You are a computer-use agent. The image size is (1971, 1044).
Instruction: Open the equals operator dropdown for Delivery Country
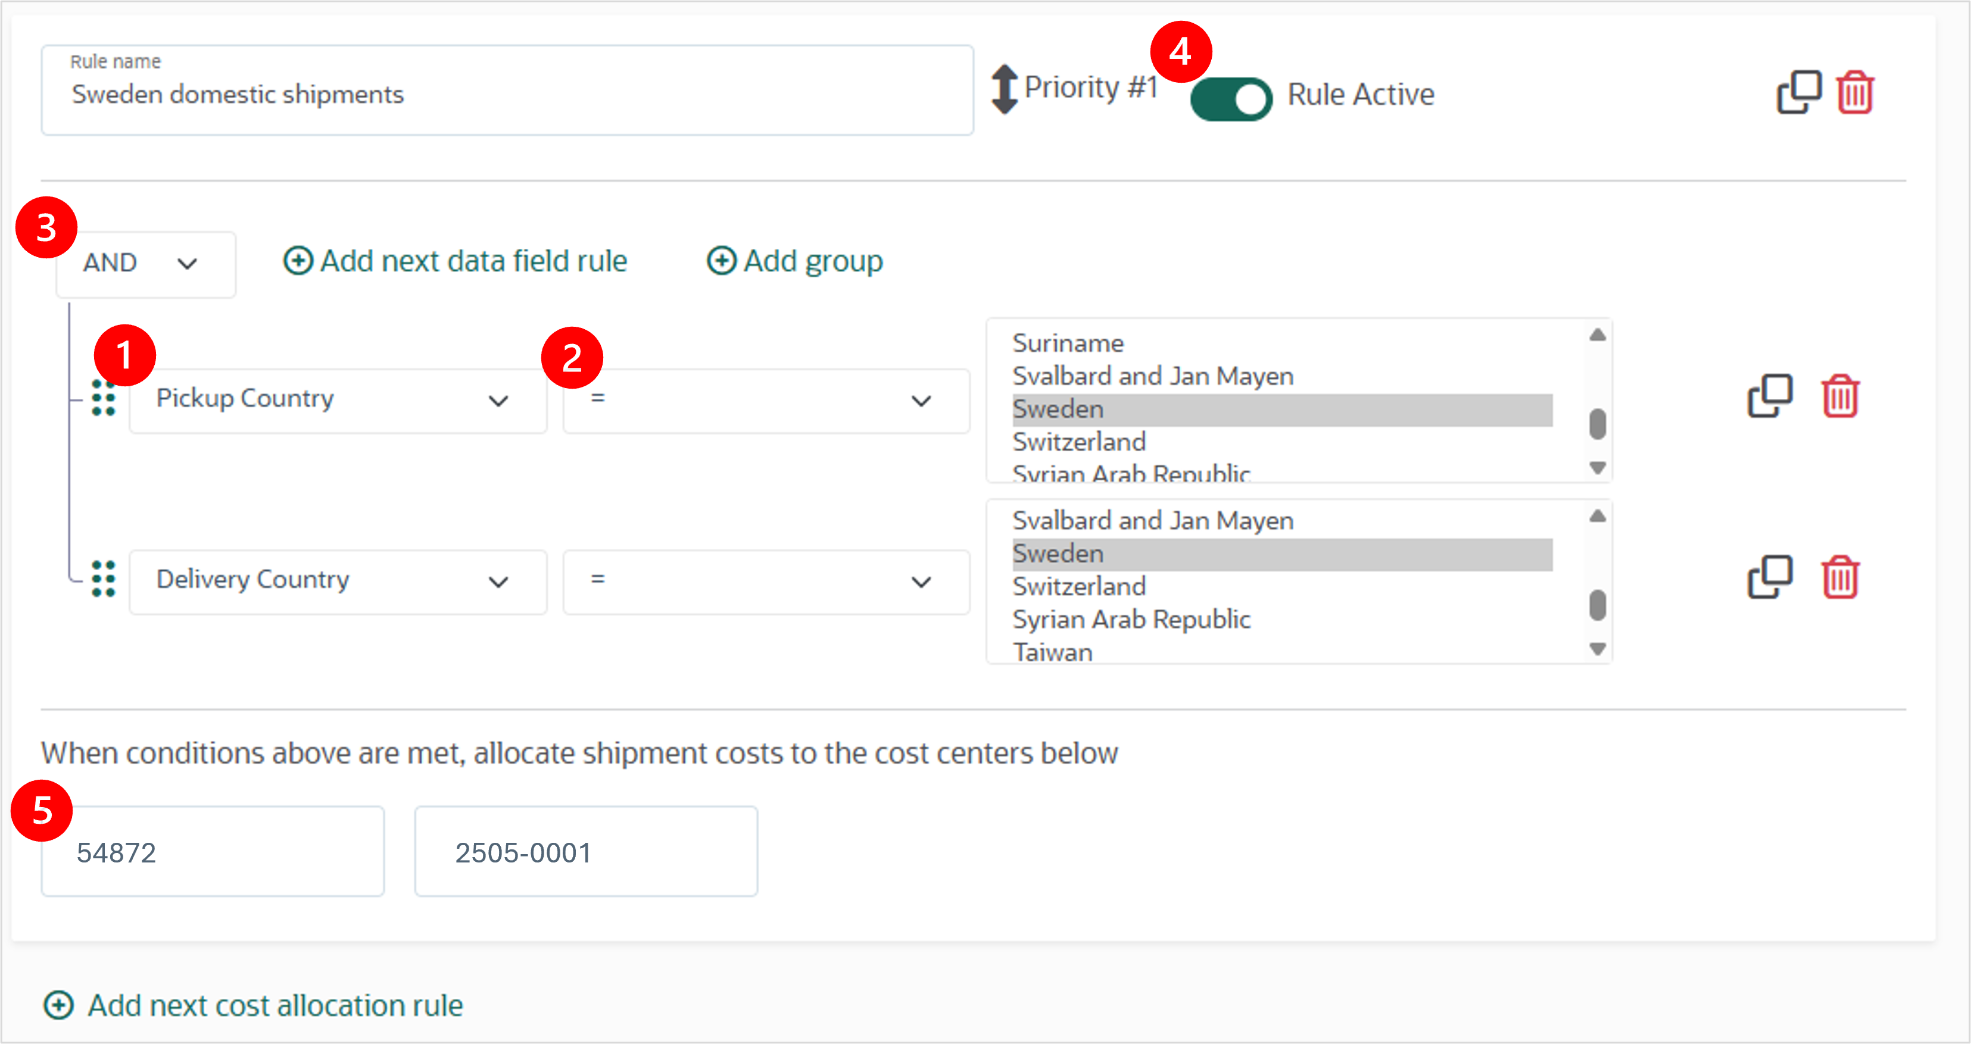click(x=766, y=582)
